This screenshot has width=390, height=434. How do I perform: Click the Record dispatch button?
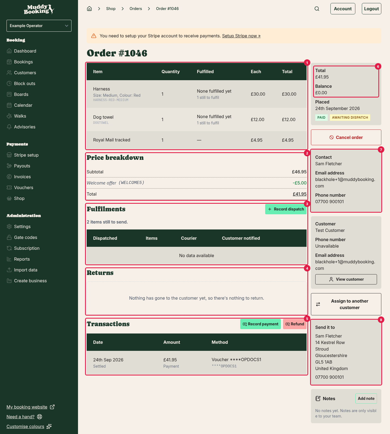coord(286,209)
